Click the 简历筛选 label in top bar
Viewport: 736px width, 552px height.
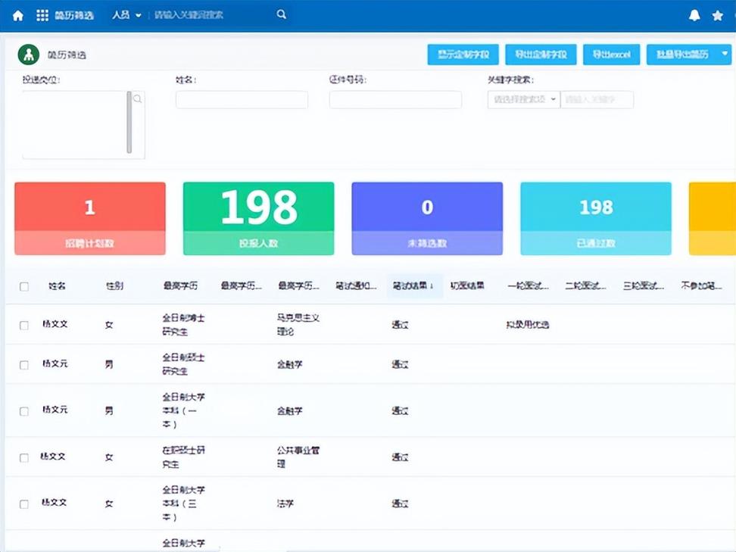tap(74, 15)
